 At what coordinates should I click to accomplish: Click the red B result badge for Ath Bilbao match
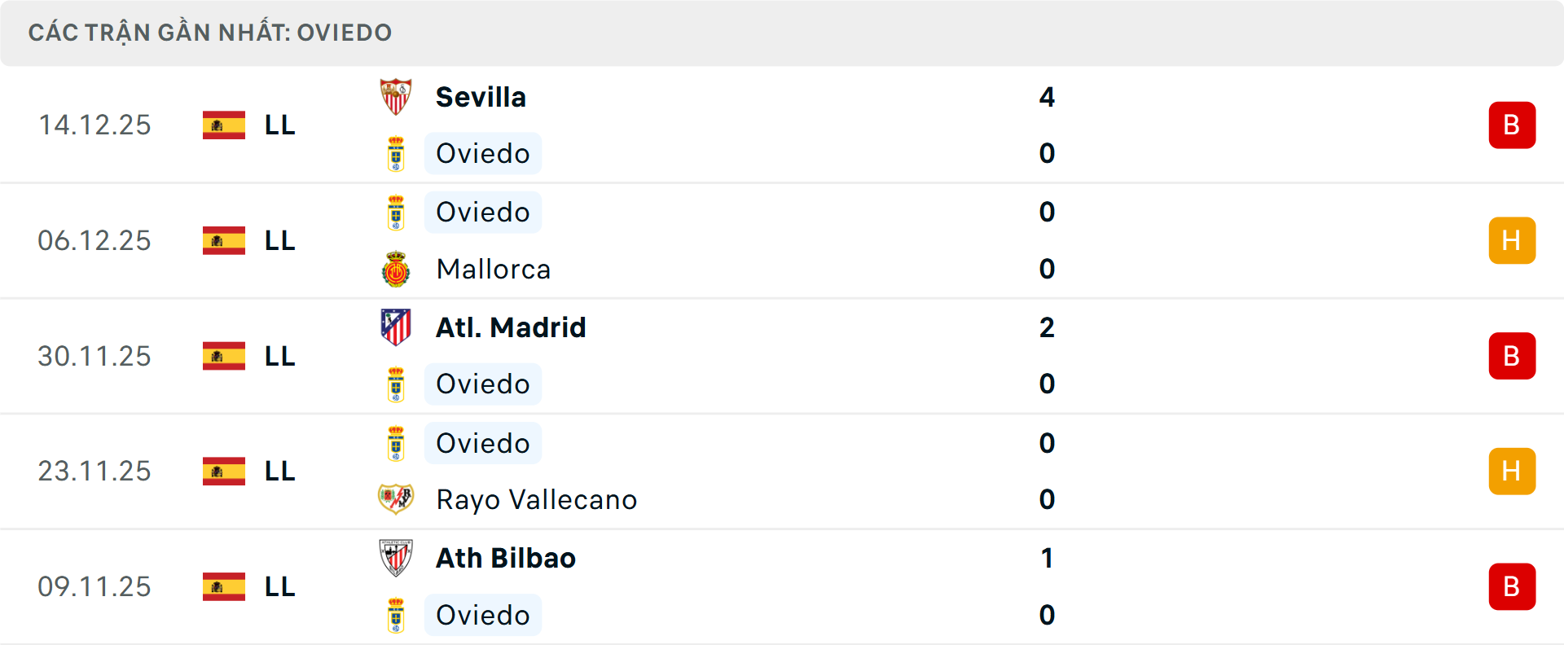coord(1512,586)
